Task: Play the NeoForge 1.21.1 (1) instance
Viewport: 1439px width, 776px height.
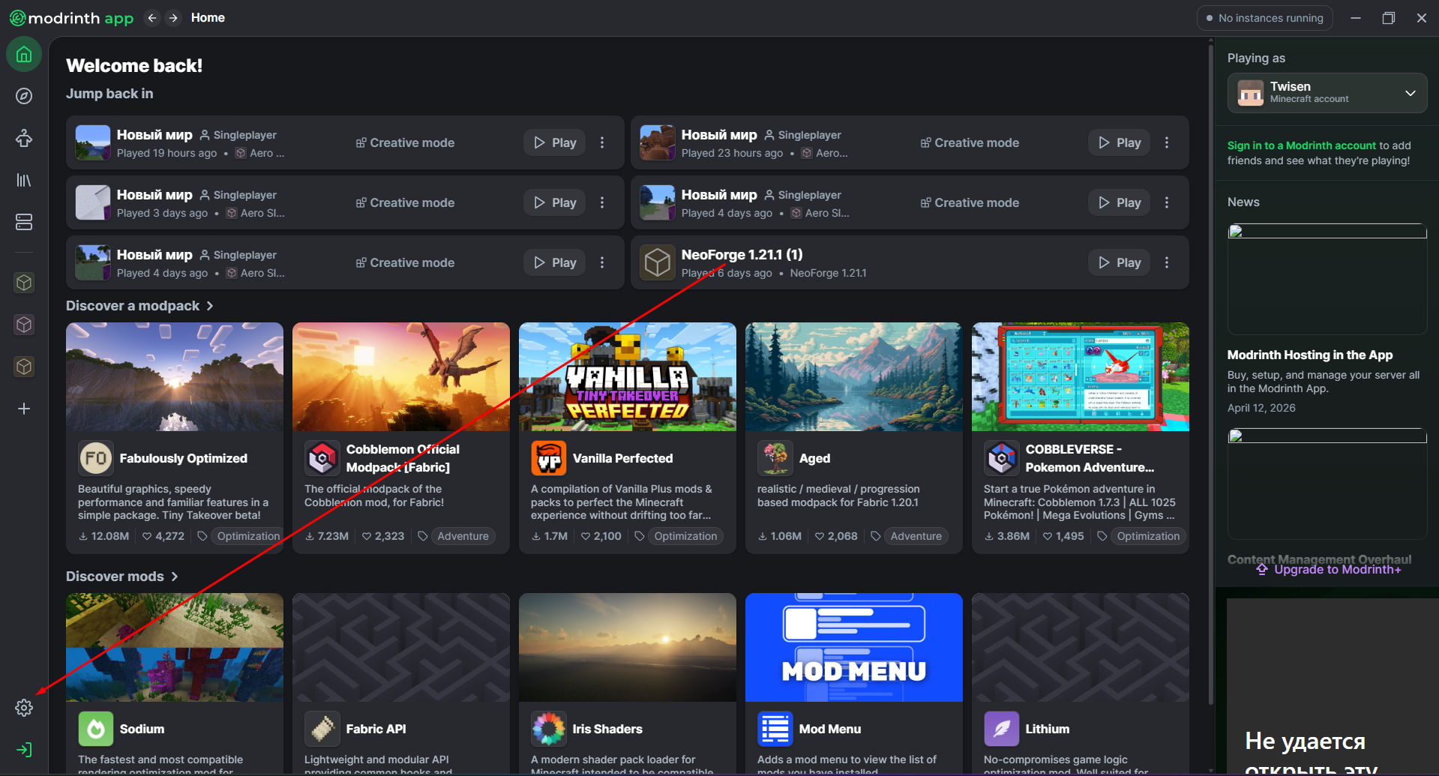Action: (x=1120, y=262)
